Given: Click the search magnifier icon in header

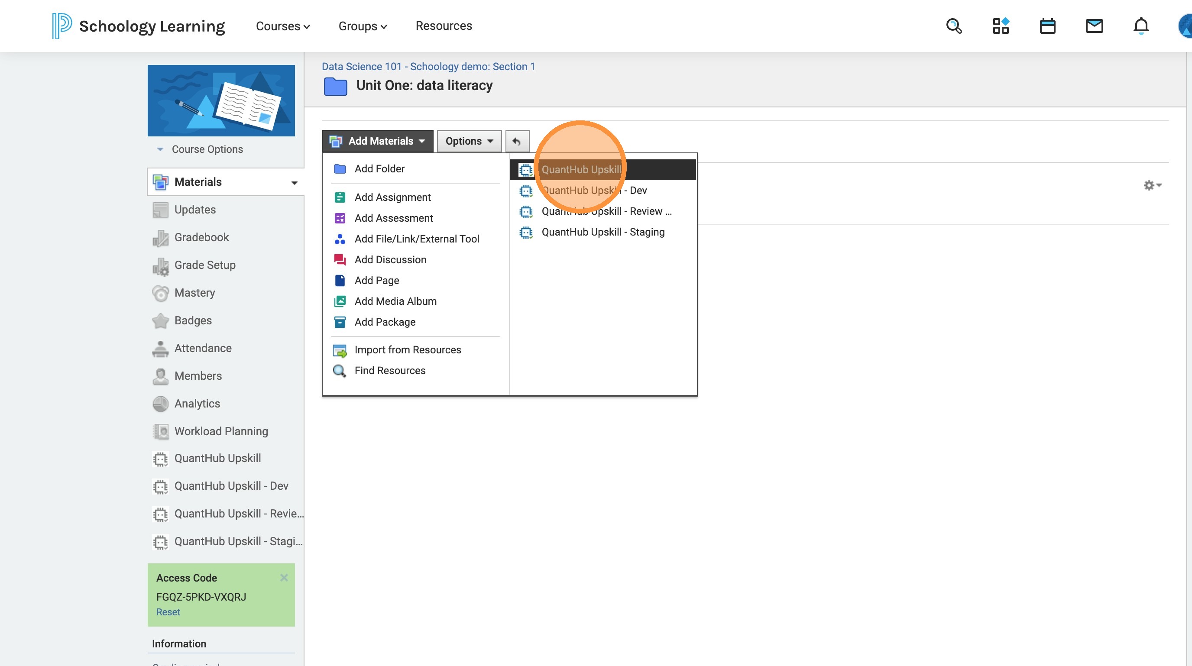Looking at the screenshot, I should pyautogui.click(x=954, y=26).
